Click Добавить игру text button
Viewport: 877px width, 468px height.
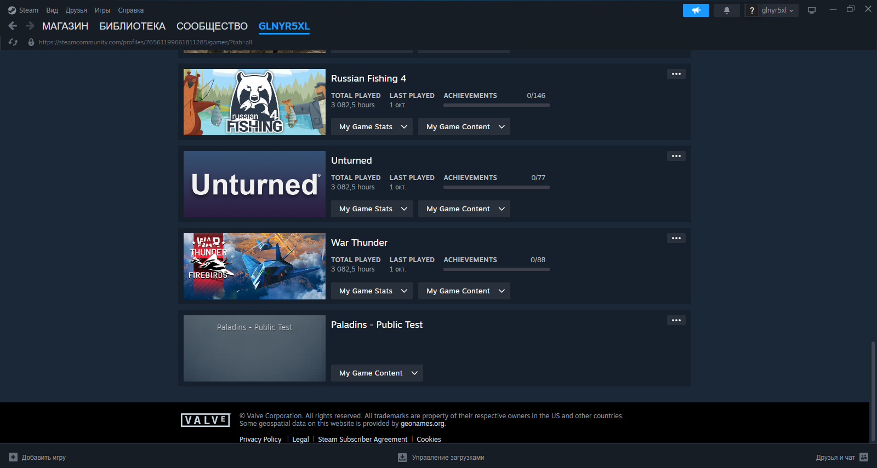(44, 457)
